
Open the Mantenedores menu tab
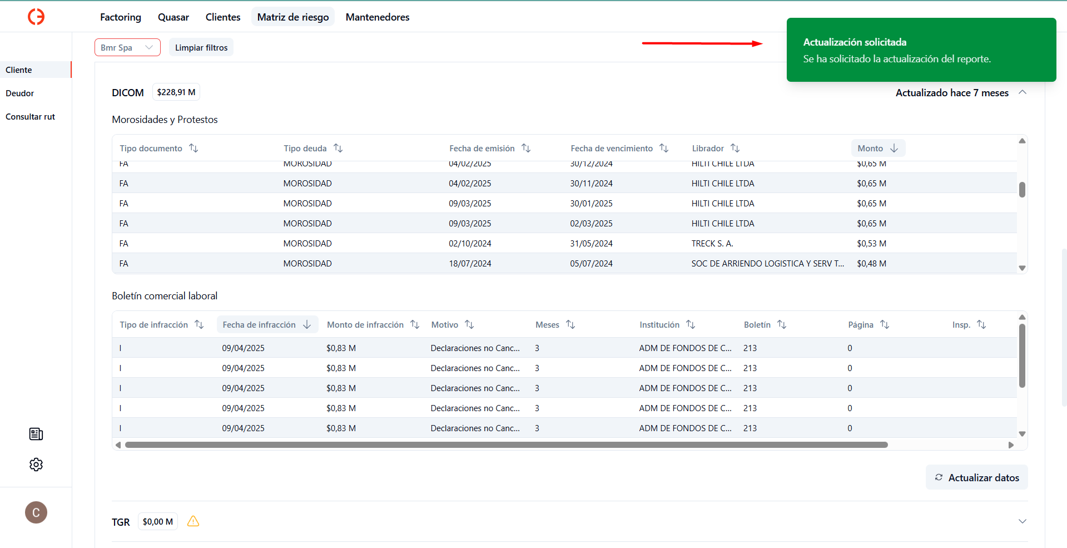378,17
